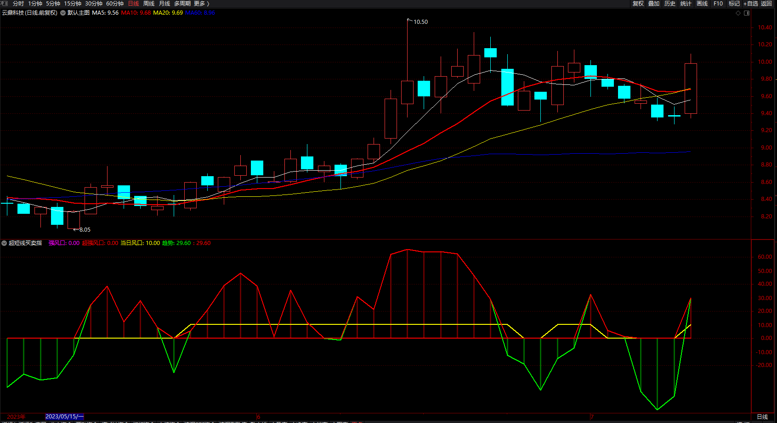This screenshot has height=423, width=777.
Task: Switch to the 分时 intraday chart
Action: click(x=18, y=4)
